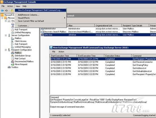Viewport: 156px width, 118px height.
Task: Click the Server Configuration node icon
Action: (9, 35)
